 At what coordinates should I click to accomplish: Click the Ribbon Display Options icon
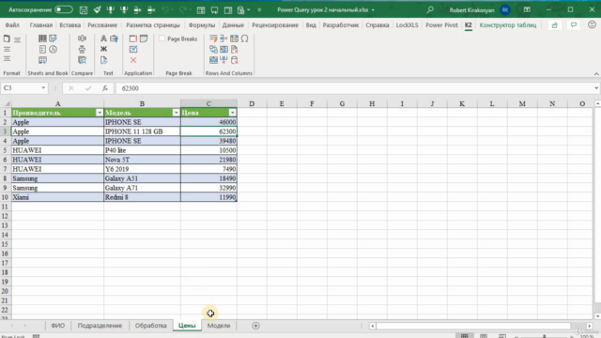527,9
